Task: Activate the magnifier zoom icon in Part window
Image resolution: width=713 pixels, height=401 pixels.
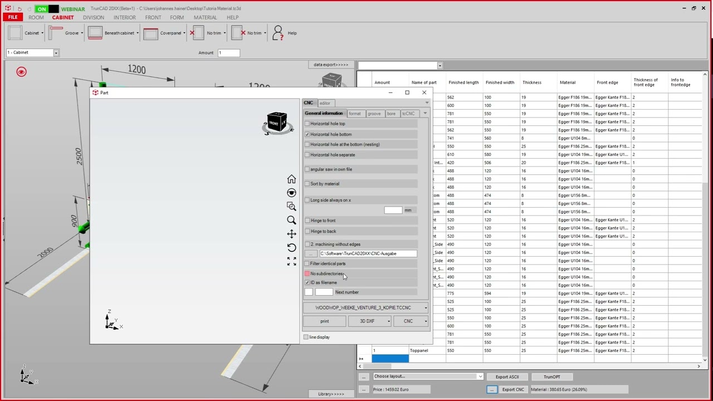Action: (291, 220)
